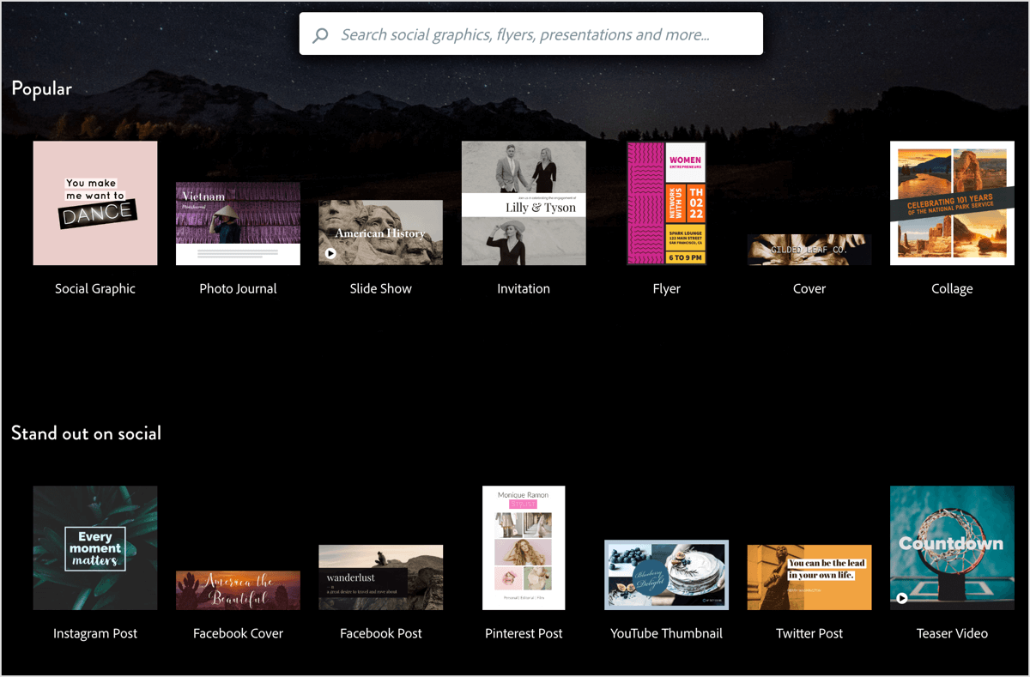The image size is (1030, 677).
Task: Open the Vietnam Photo Journal thumbnail
Action: click(x=238, y=223)
